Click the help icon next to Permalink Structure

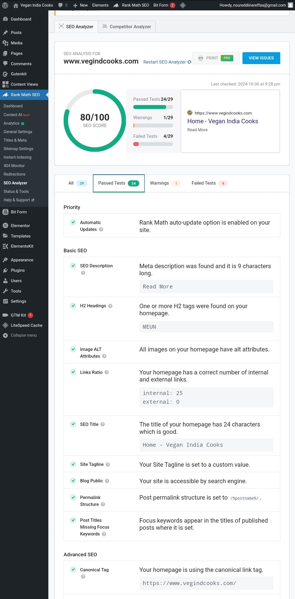(x=103, y=504)
